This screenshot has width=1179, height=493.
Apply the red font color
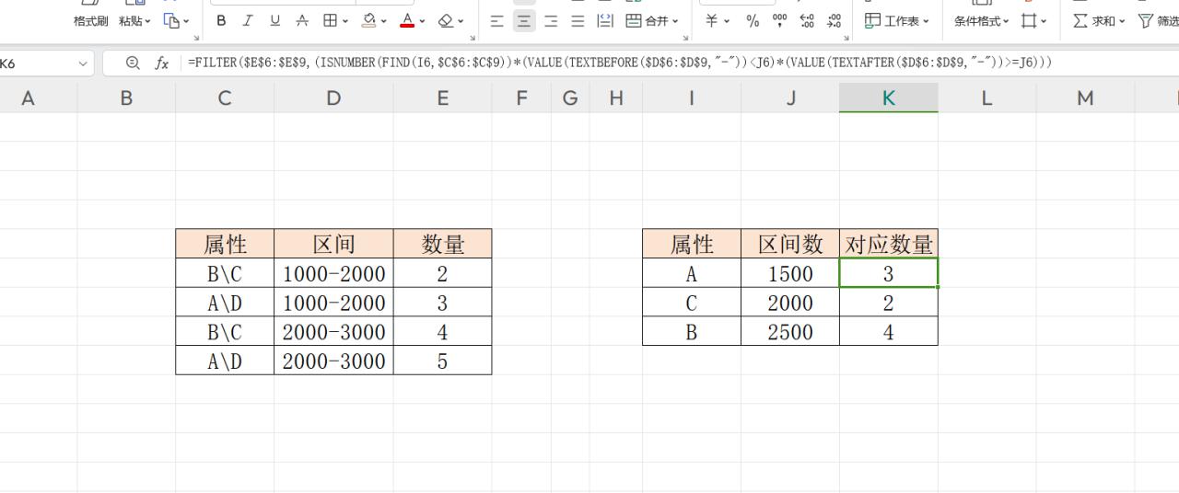(407, 20)
